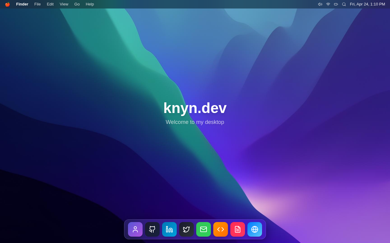The image size is (390, 243).
Task: Click the volume speaker icon in menu bar
Action: click(320, 4)
